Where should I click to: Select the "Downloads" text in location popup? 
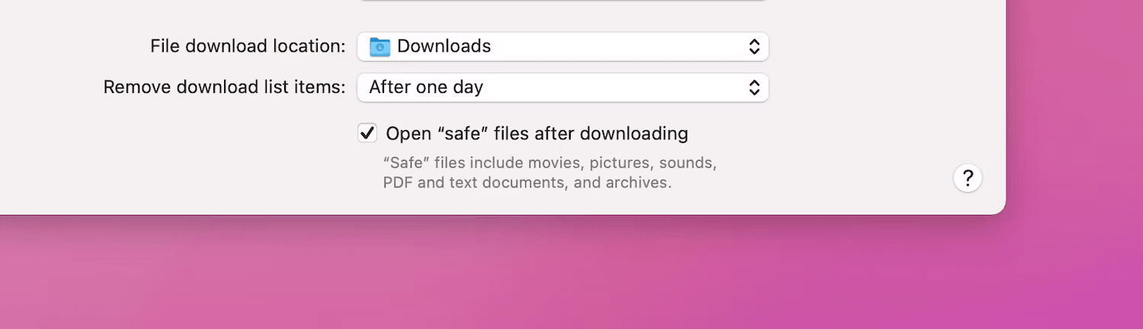[x=444, y=46]
